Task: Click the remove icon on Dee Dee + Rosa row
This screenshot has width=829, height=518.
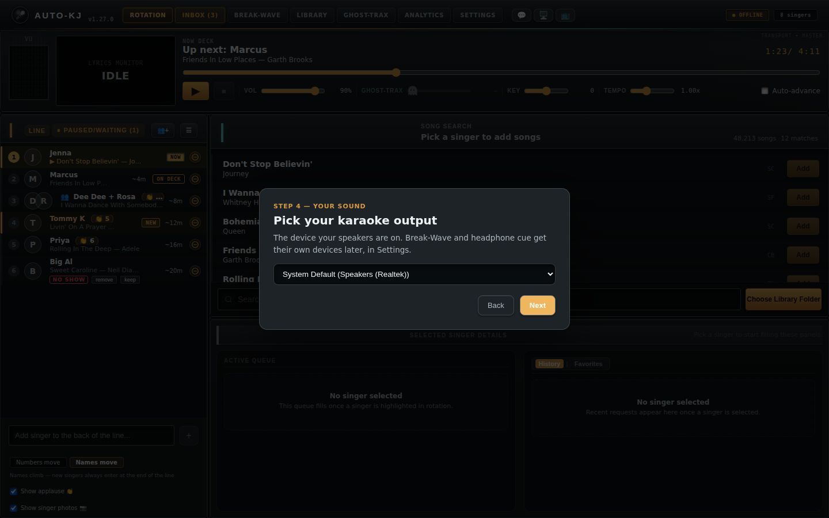Action: coord(195,201)
